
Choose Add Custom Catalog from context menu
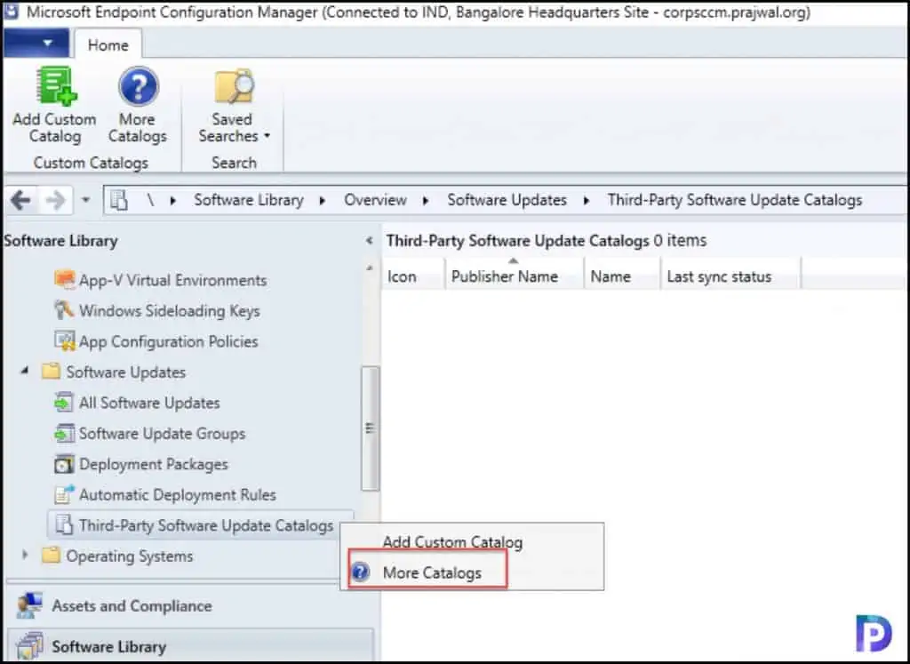(452, 541)
